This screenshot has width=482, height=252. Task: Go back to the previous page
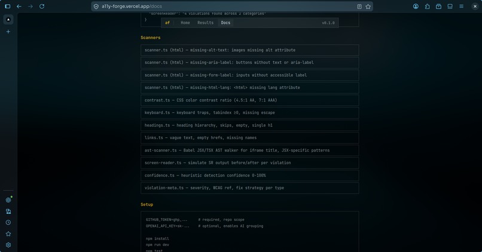point(19,6)
